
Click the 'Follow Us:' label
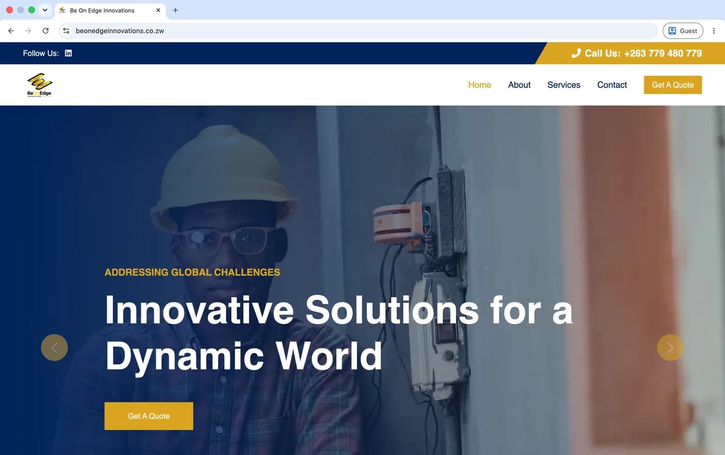click(41, 53)
